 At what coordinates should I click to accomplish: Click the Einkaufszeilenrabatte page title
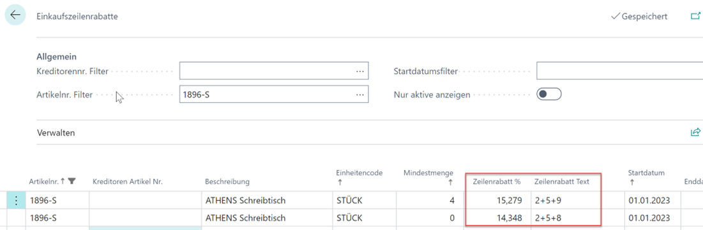pyautogui.click(x=77, y=17)
